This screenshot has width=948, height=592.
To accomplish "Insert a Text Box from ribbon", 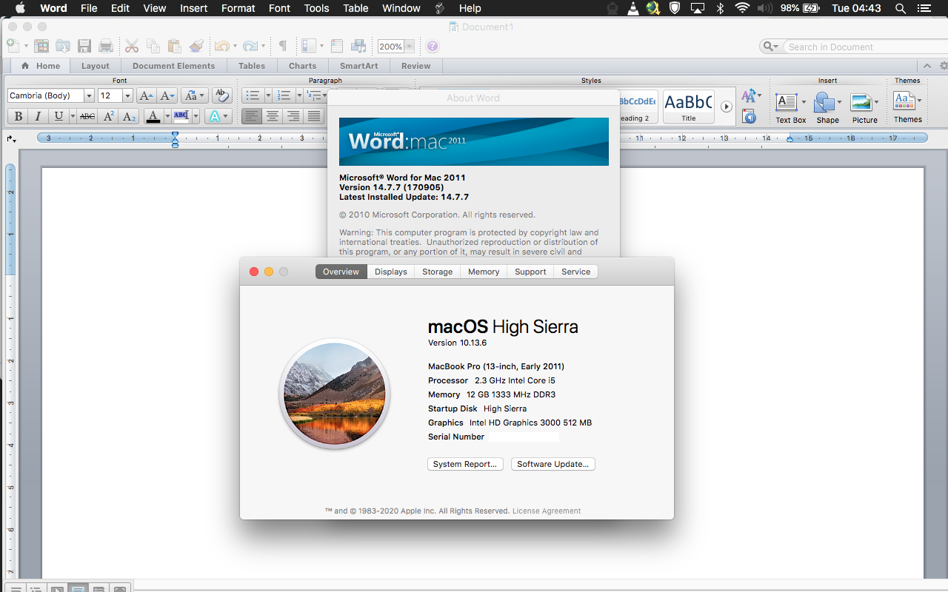I will click(790, 107).
